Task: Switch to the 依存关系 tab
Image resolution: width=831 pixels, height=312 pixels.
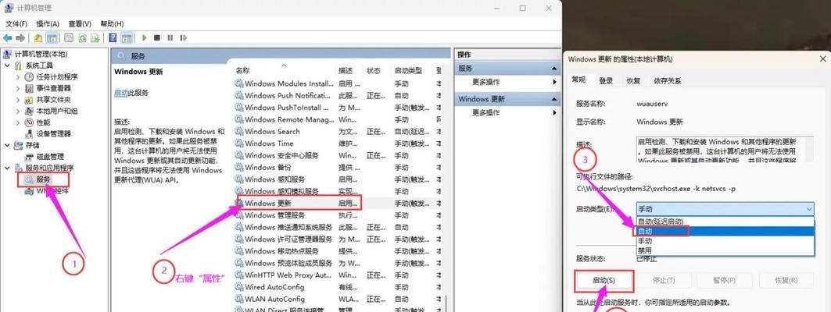Action: point(668,81)
